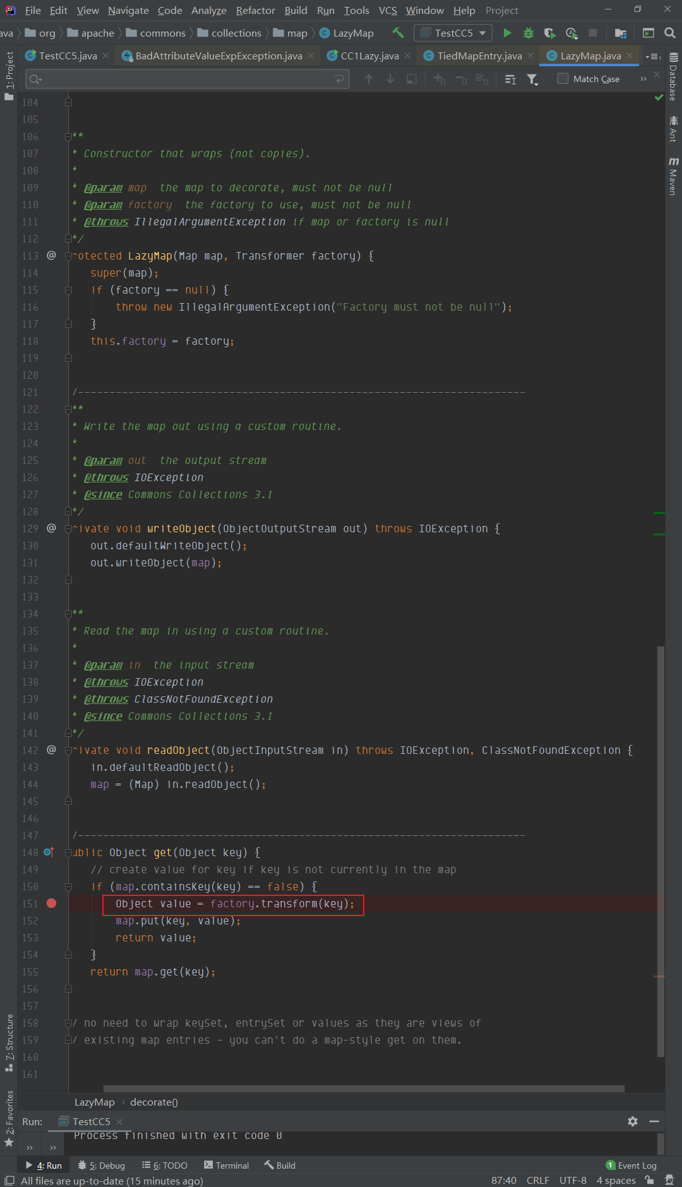
Task: Open the Database side panel
Action: point(673,77)
